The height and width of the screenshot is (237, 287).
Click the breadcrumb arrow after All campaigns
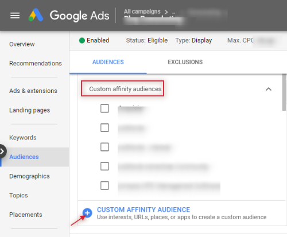point(166,12)
